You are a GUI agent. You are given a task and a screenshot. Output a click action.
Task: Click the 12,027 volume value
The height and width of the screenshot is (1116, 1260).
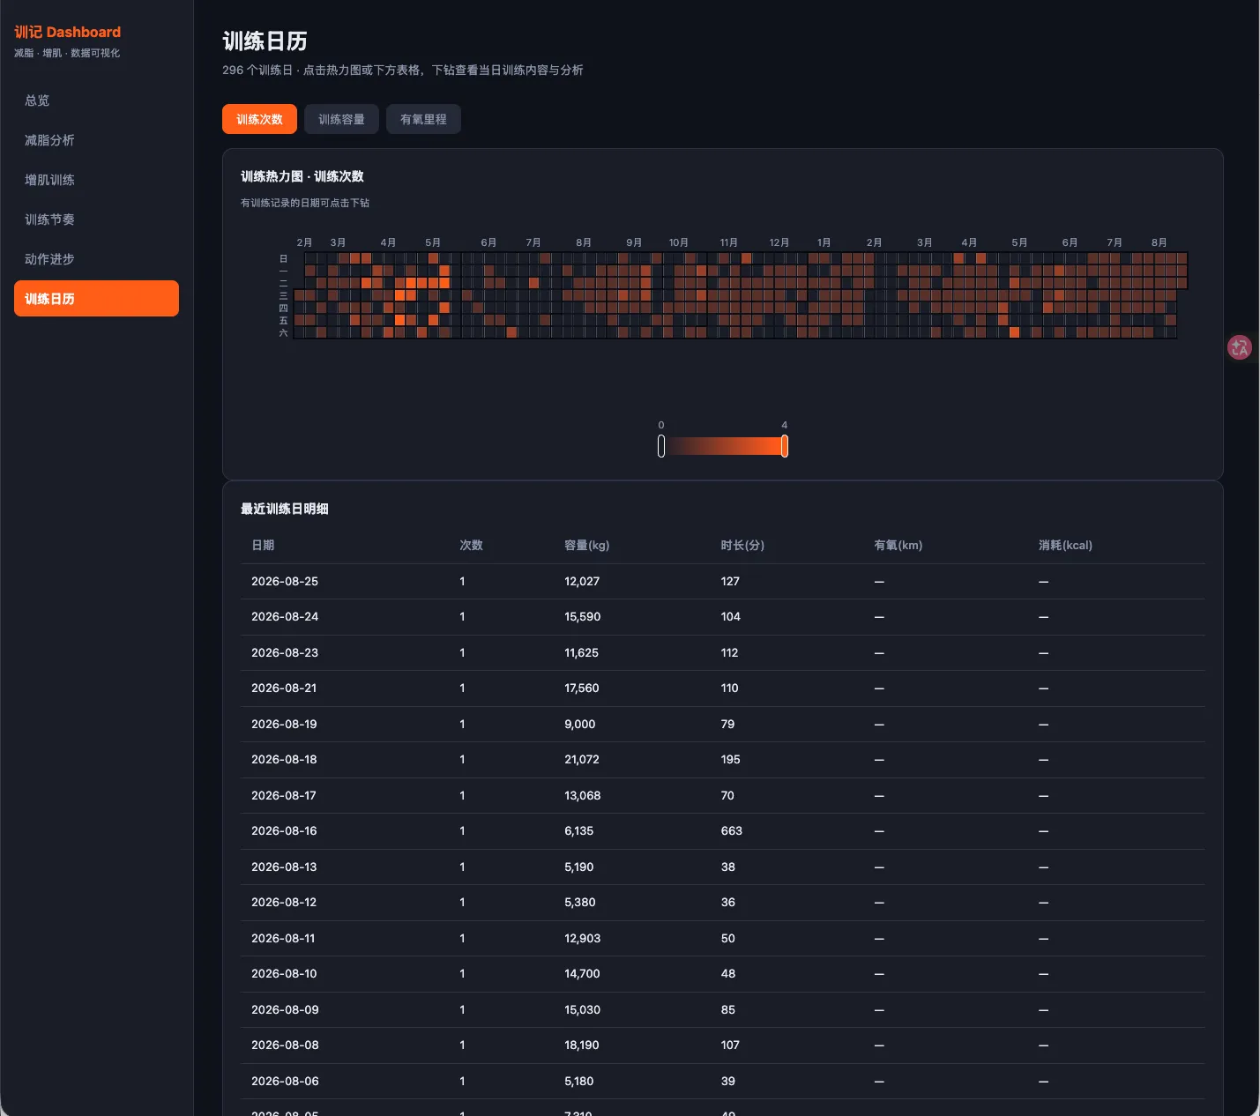pos(582,582)
